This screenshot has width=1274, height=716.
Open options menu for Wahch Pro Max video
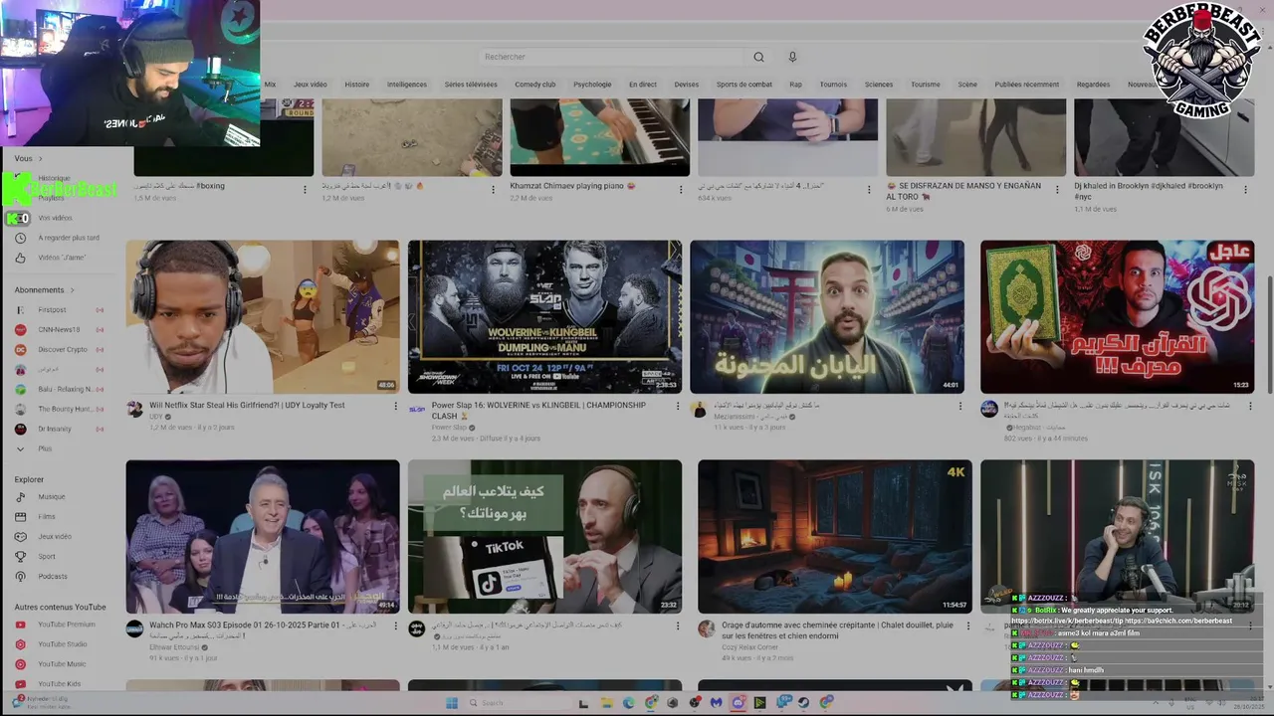coord(395,626)
